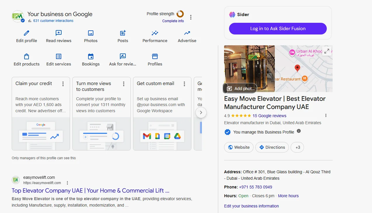Open the Photos icon

[91, 33]
